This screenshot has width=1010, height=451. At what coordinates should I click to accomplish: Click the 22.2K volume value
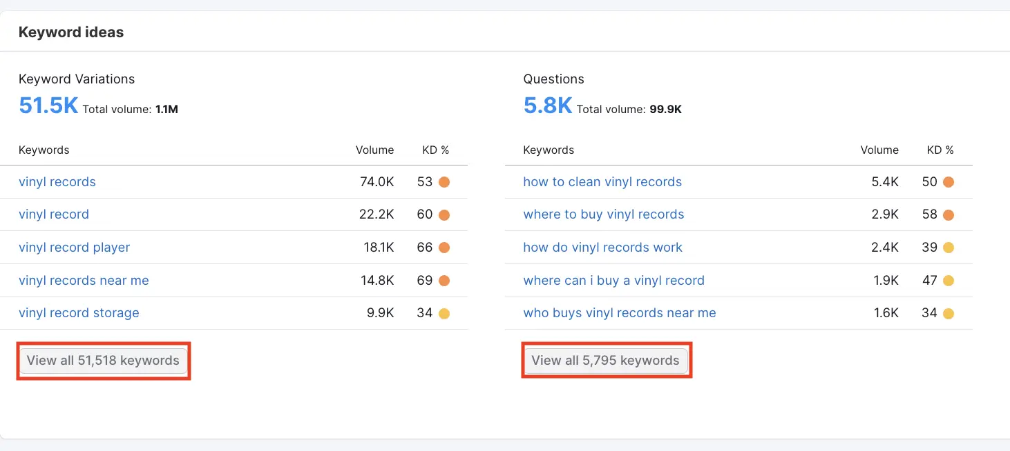tap(377, 214)
